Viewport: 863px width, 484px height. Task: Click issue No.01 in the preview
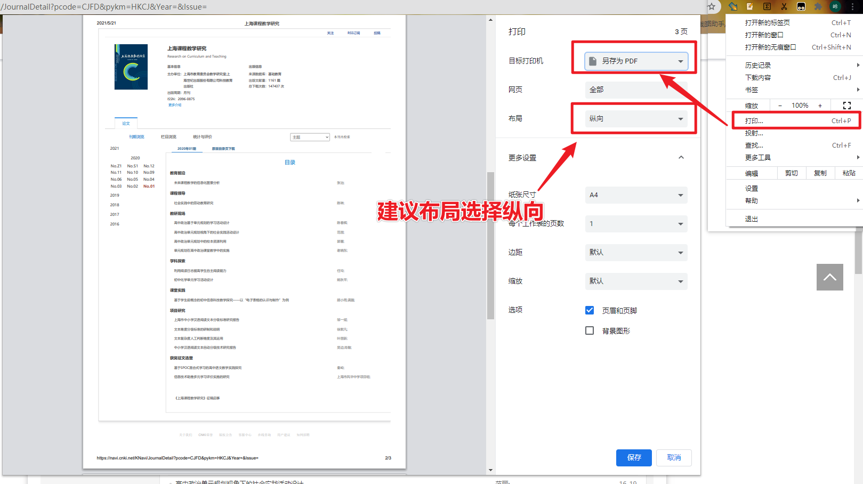click(x=149, y=186)
